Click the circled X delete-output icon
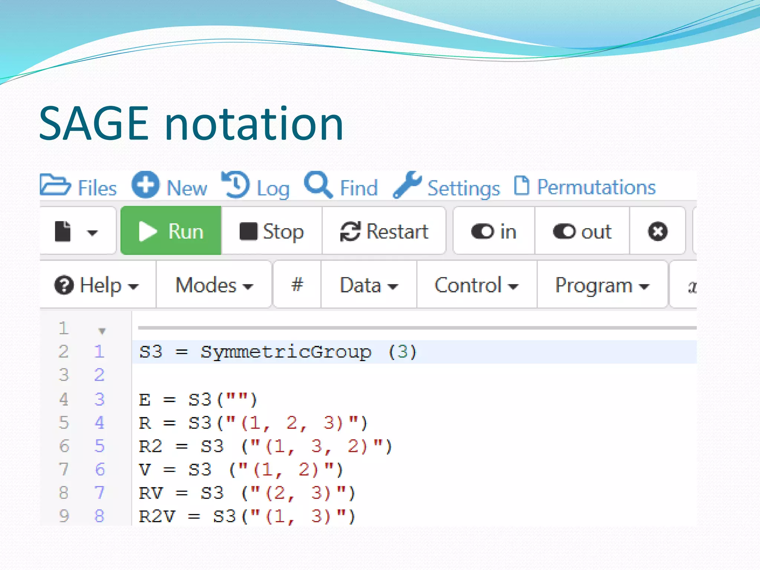This screenshot has height=570, width=760. 658,230
